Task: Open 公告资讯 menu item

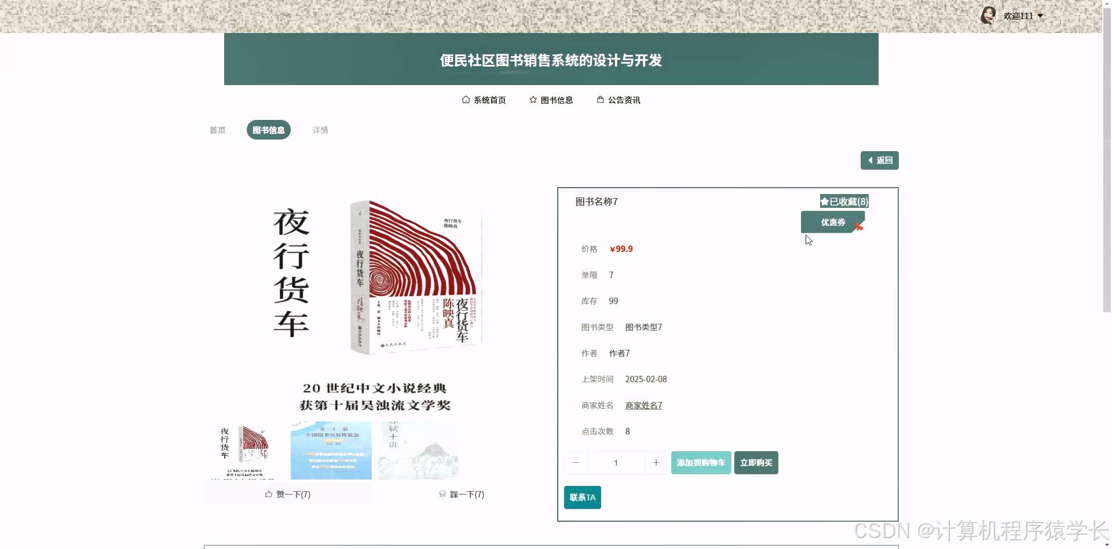Action: pyautogui.click(x=618, y=100)
